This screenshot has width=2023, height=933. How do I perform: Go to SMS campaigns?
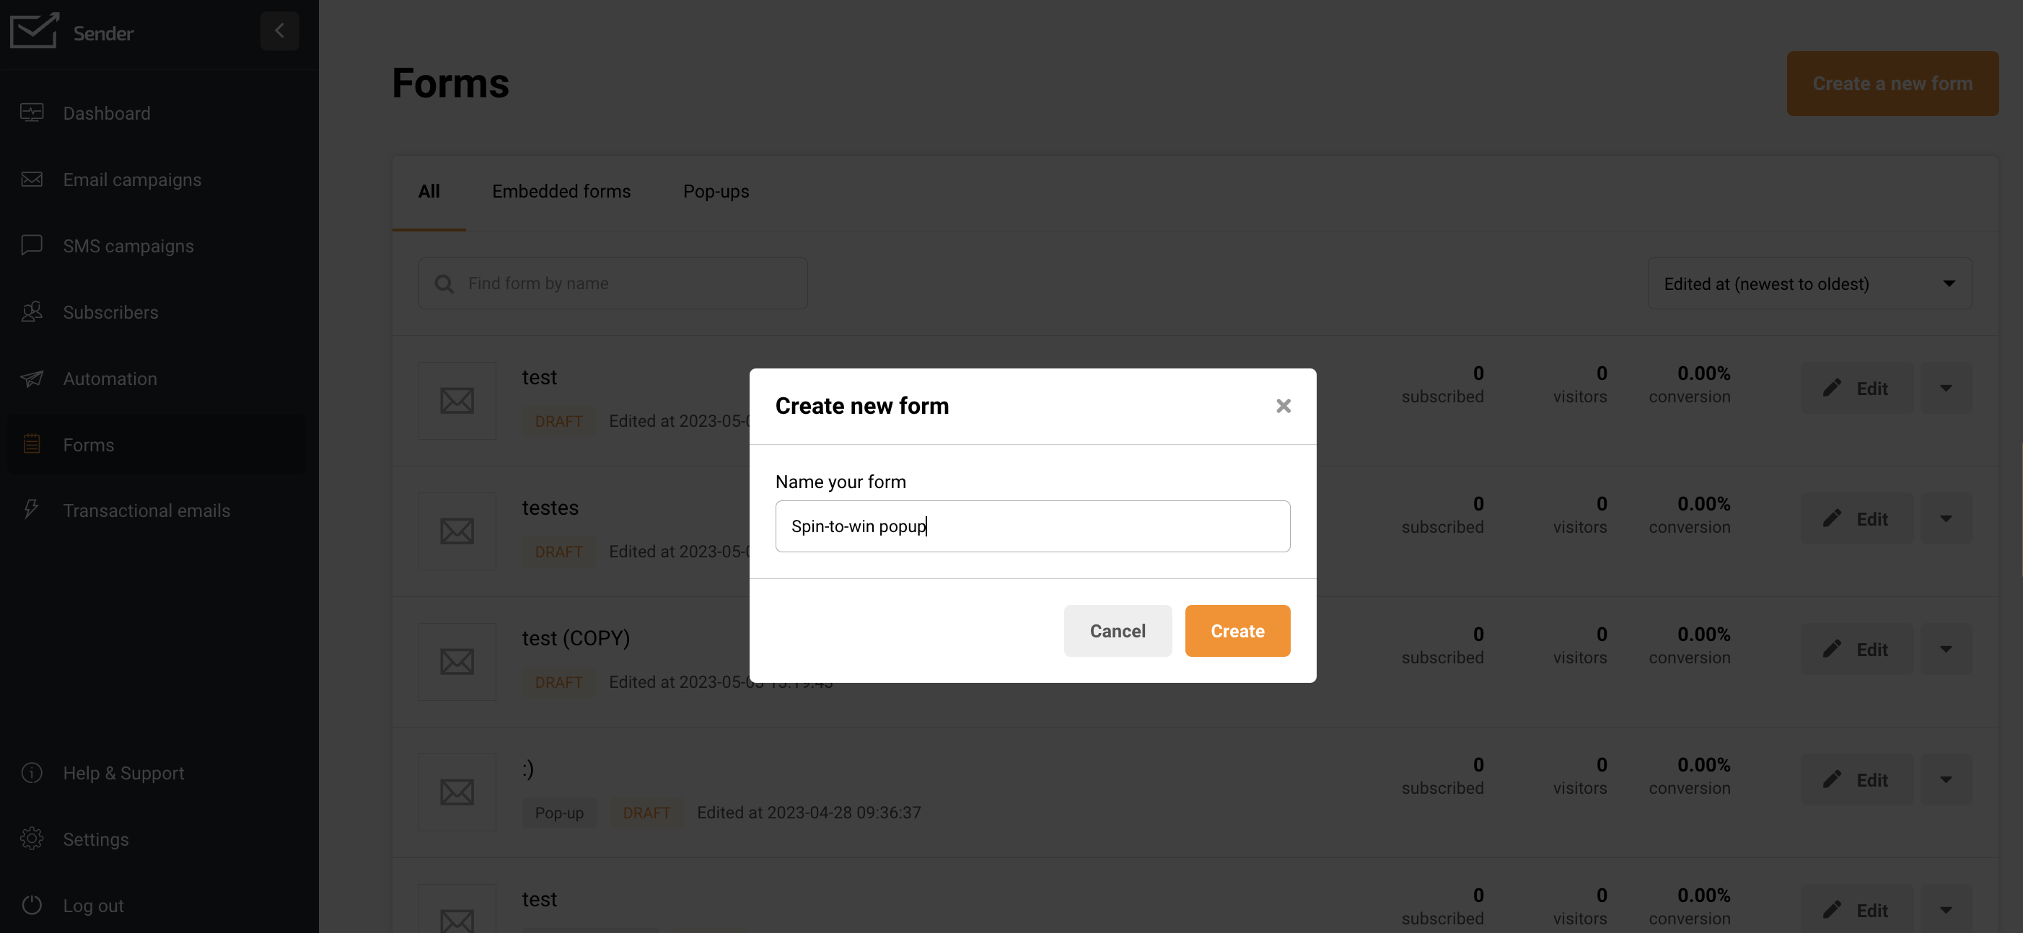pos(128,246)
